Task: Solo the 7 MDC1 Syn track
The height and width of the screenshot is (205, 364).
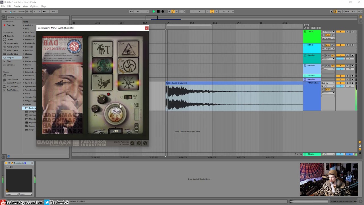Action: coord(347,83)
